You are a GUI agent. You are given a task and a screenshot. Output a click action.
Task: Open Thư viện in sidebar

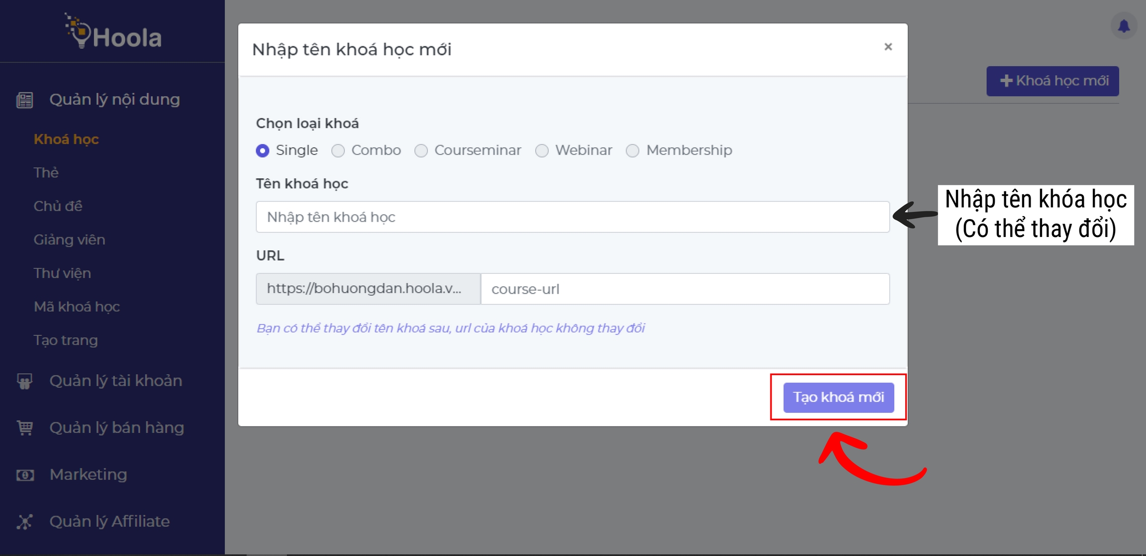coord(62,273)
